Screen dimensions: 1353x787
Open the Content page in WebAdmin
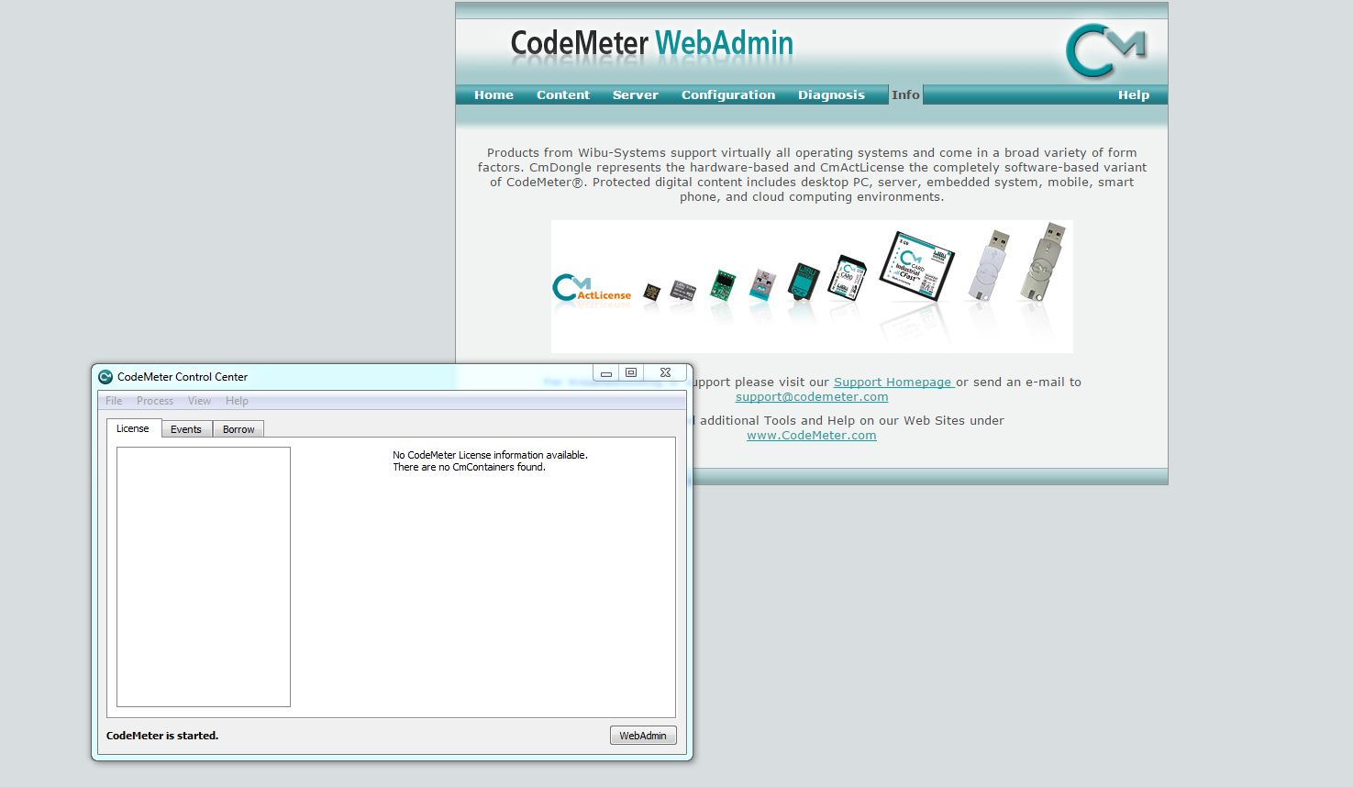563,95
